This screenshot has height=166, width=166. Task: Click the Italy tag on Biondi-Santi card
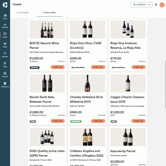[33, 121]
